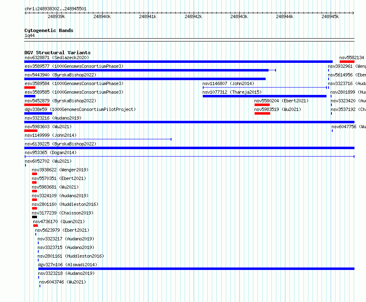This screenshot has width=366, height=302.
Task: Open esv3589585 variant label
Action: tap(74, 92)
